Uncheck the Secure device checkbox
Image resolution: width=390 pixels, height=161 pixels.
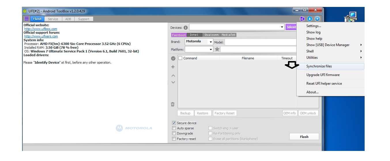click(x=174, y=123)
